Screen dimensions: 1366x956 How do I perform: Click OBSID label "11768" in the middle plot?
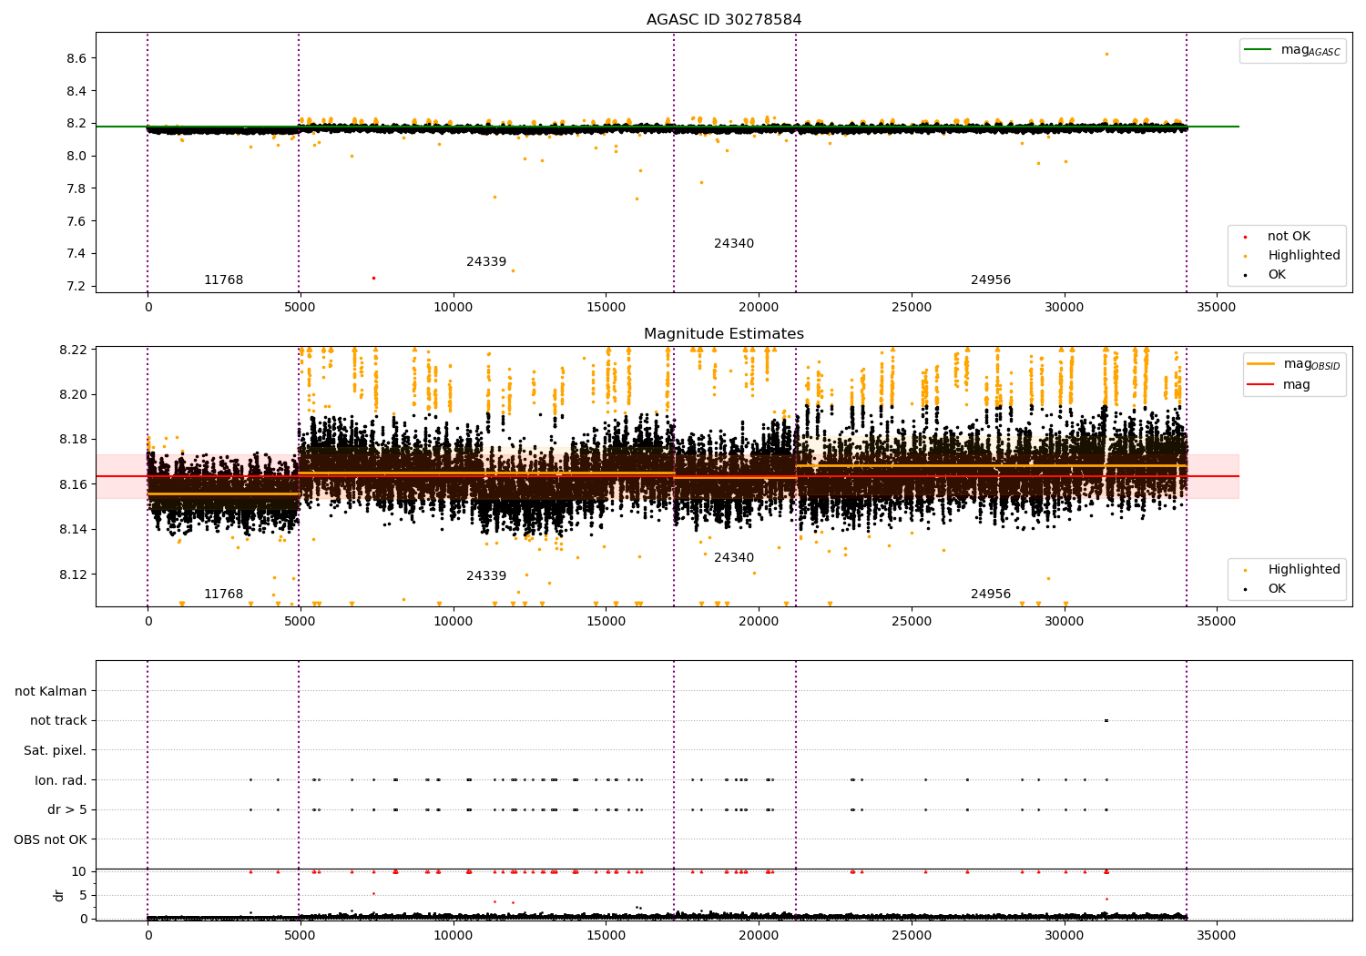(224, 595)
